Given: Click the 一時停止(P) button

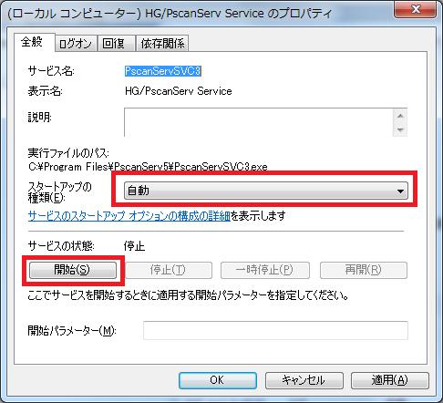Looking at the screenshot, I should 265,270.
